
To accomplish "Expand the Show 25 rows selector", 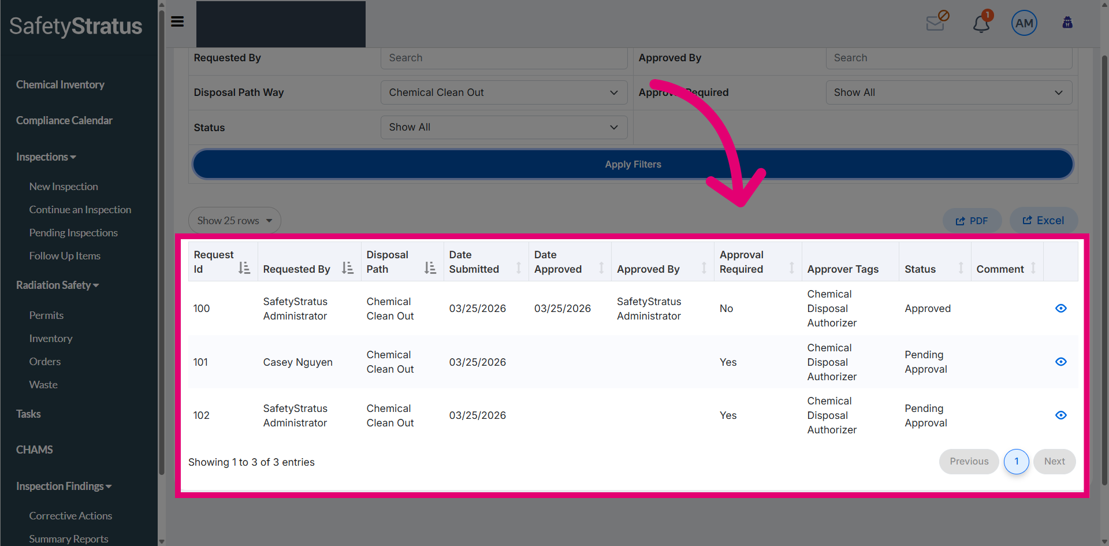I will (235, 221).
